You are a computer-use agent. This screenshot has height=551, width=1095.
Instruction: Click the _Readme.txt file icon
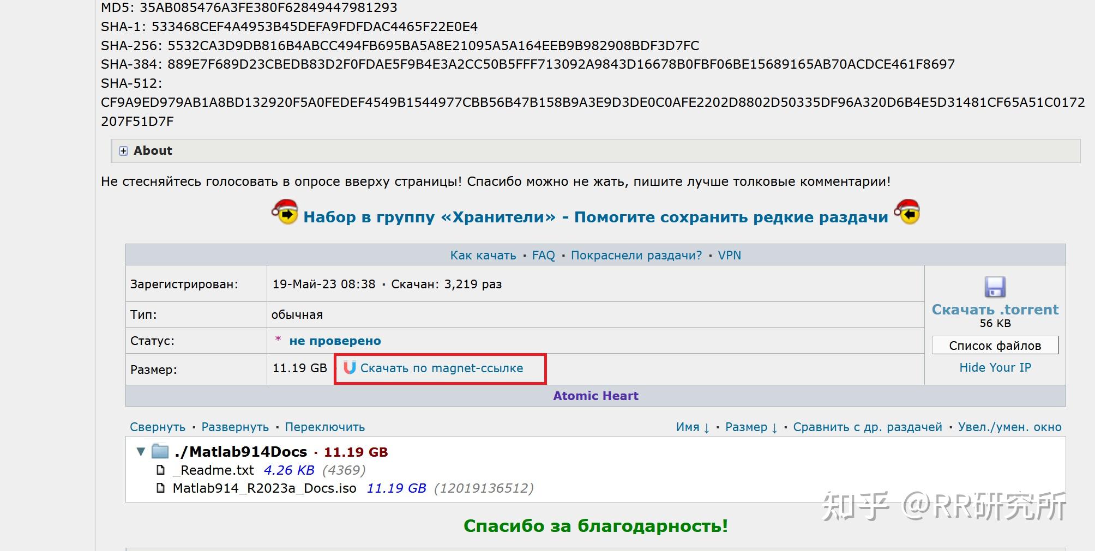tap(160, 470)
